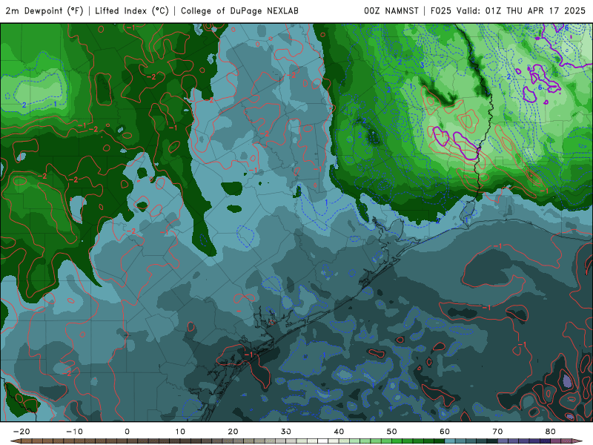Click the 'College of DuPage NEXLAB' credit text
Image resolution: width=593 pixels, height=445 pixels.
coord(239,10)
